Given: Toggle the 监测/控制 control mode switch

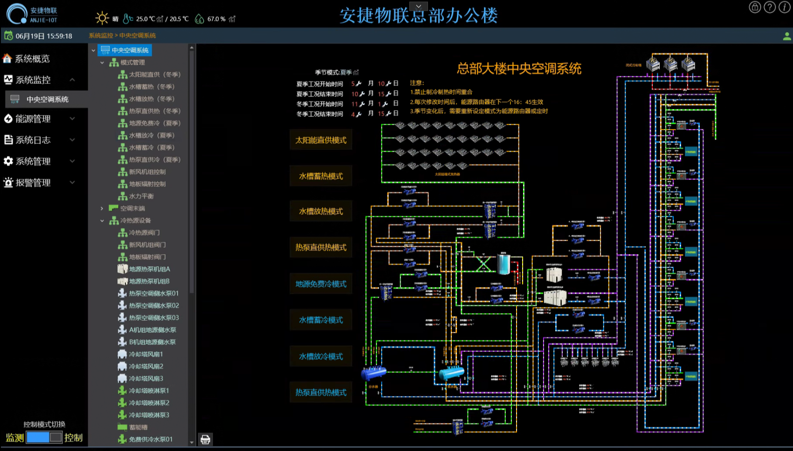Looking at the screenshot, I should [44, 438].
